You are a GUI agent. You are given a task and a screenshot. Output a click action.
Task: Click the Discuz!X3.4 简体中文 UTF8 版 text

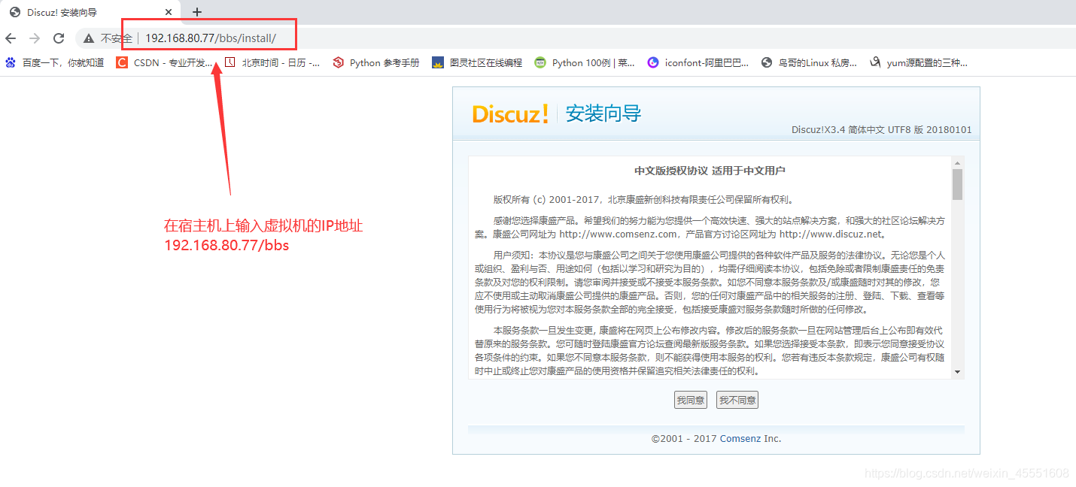point(881,130)
